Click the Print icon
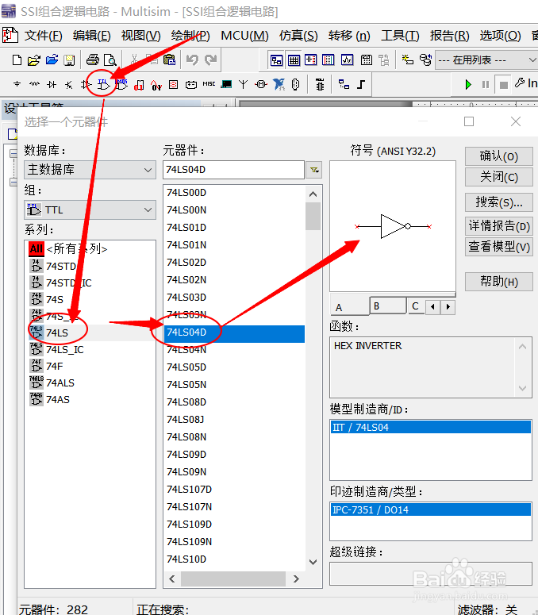Screen dimensions: 538x615 [x=93, y=60]
